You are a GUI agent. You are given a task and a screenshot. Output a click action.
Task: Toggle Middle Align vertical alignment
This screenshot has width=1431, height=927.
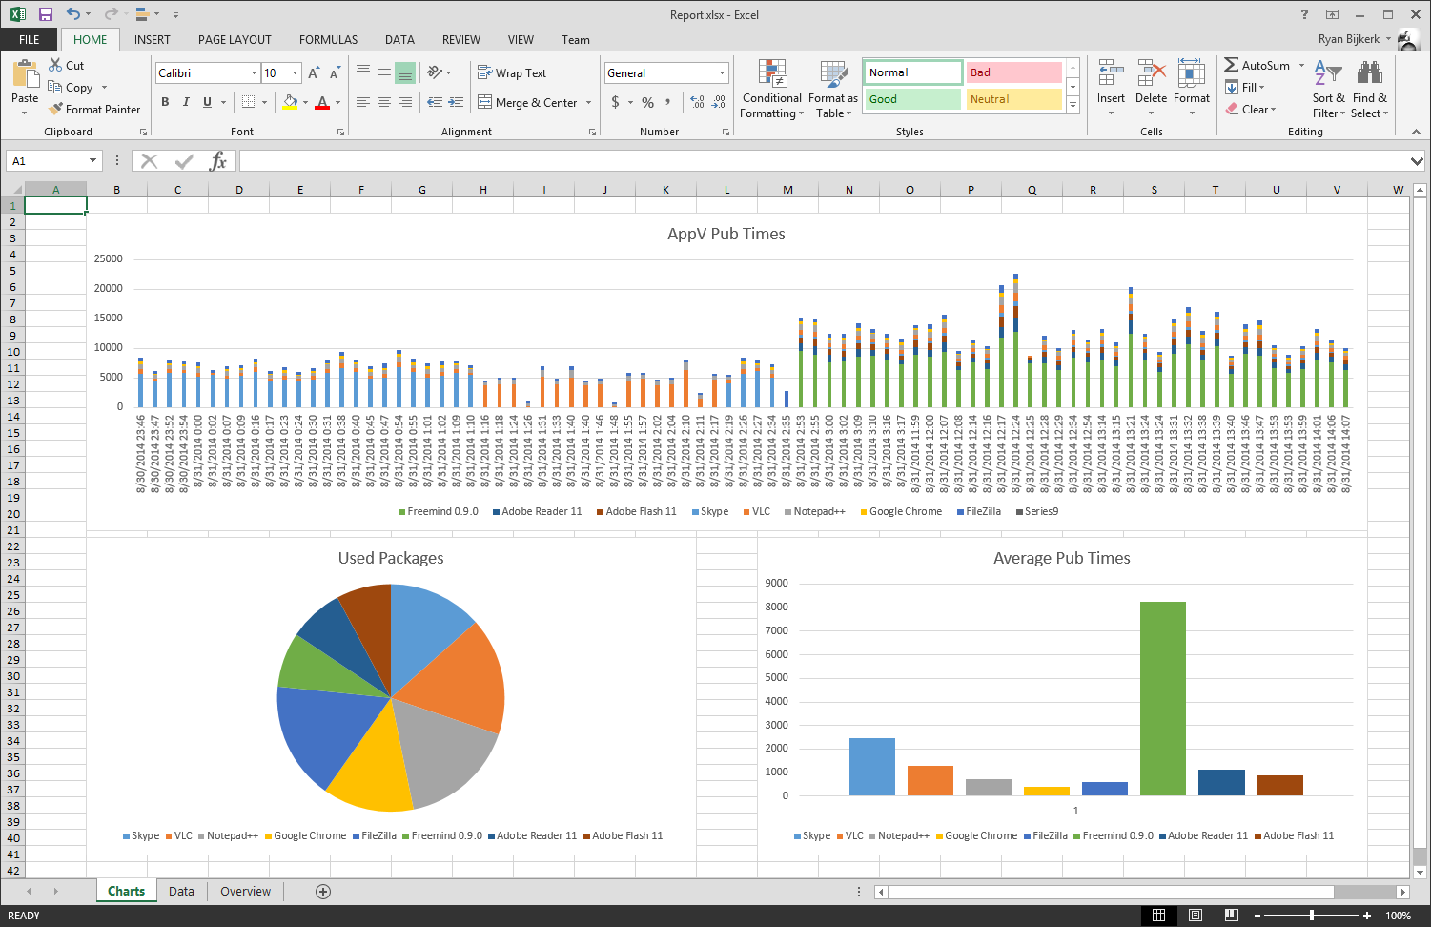[x=384, y=72]
